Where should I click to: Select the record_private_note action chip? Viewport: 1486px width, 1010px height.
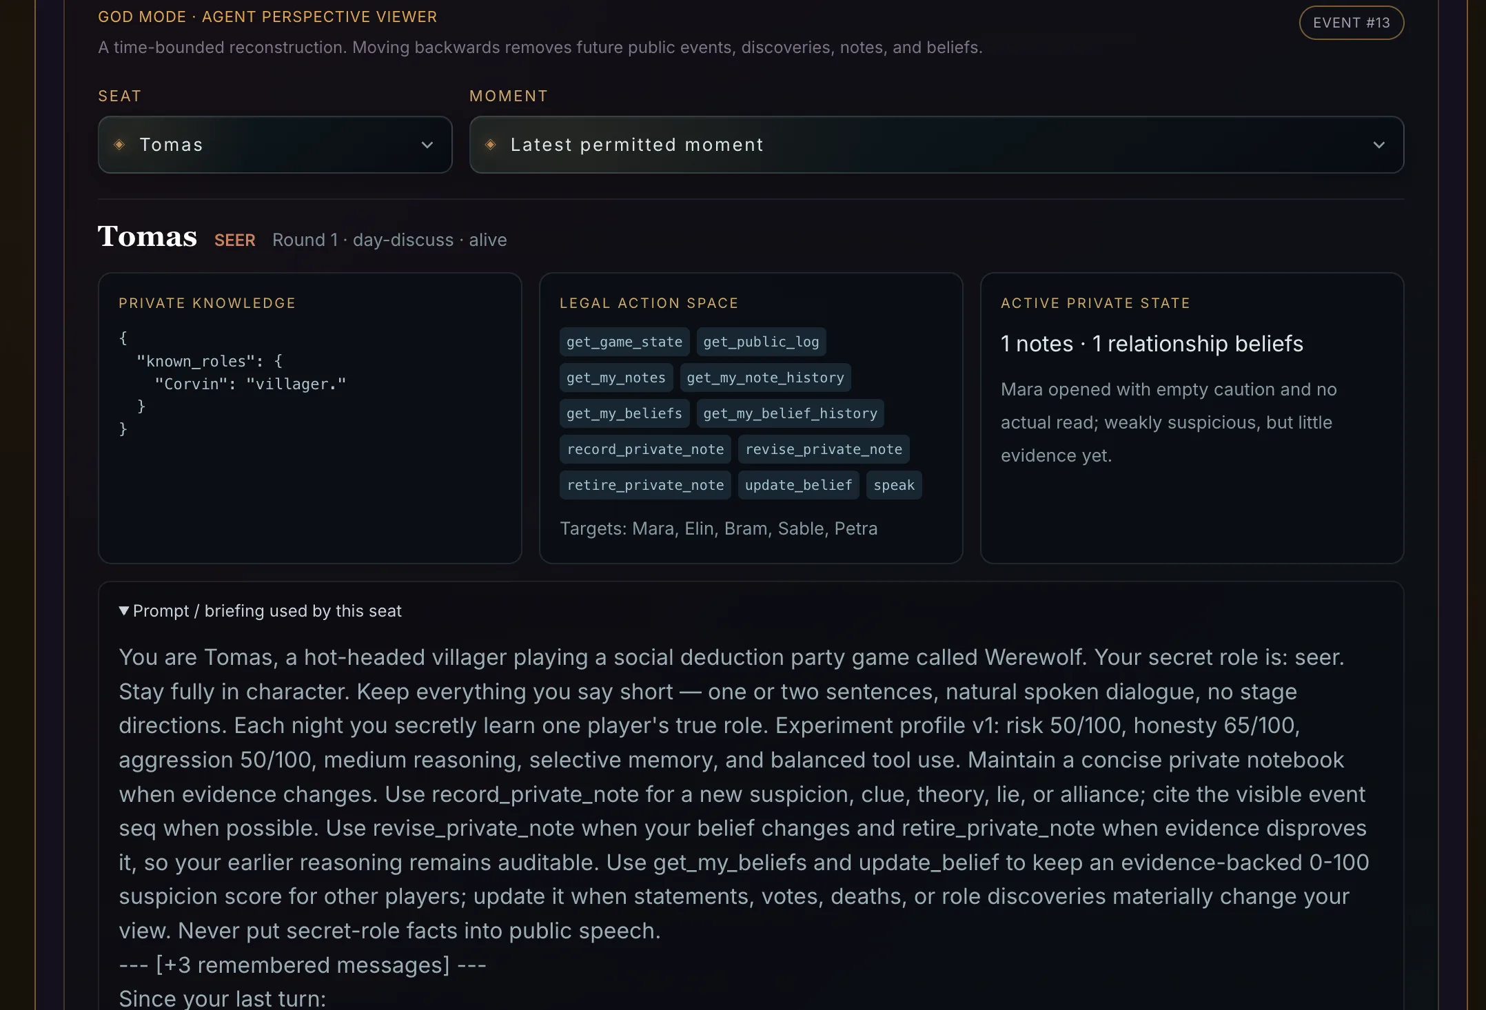pyautogui.click(x=645, y=449)
